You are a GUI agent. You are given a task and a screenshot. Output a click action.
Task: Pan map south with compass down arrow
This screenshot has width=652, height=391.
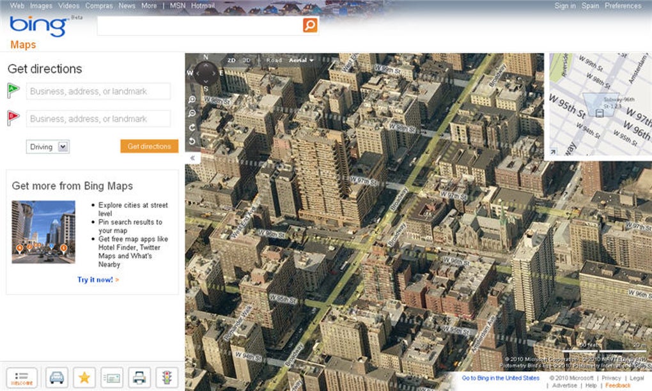pos(206,81)
